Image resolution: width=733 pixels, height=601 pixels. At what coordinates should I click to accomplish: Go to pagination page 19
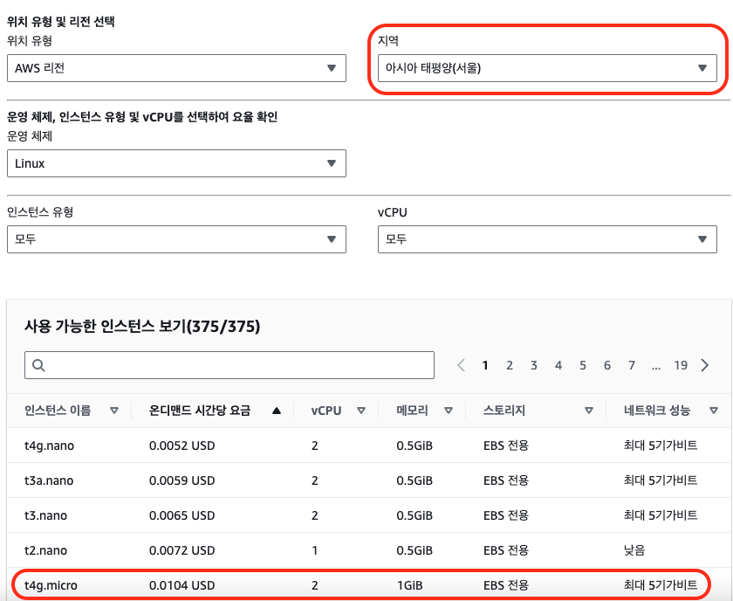pos(681,365)
